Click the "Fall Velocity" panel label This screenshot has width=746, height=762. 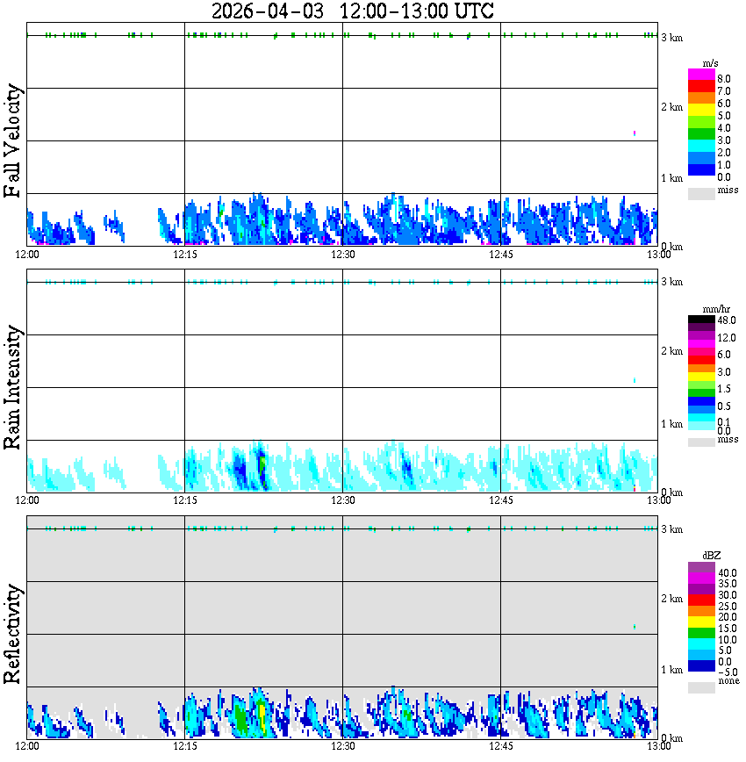(x=12, y=140)
